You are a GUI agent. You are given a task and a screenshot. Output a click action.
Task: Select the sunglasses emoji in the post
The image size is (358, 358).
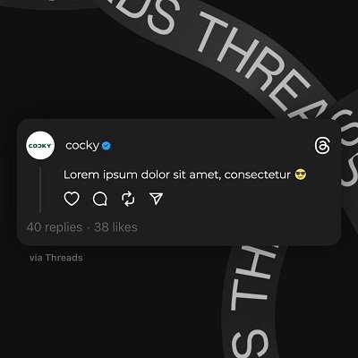tap(301, 175)
